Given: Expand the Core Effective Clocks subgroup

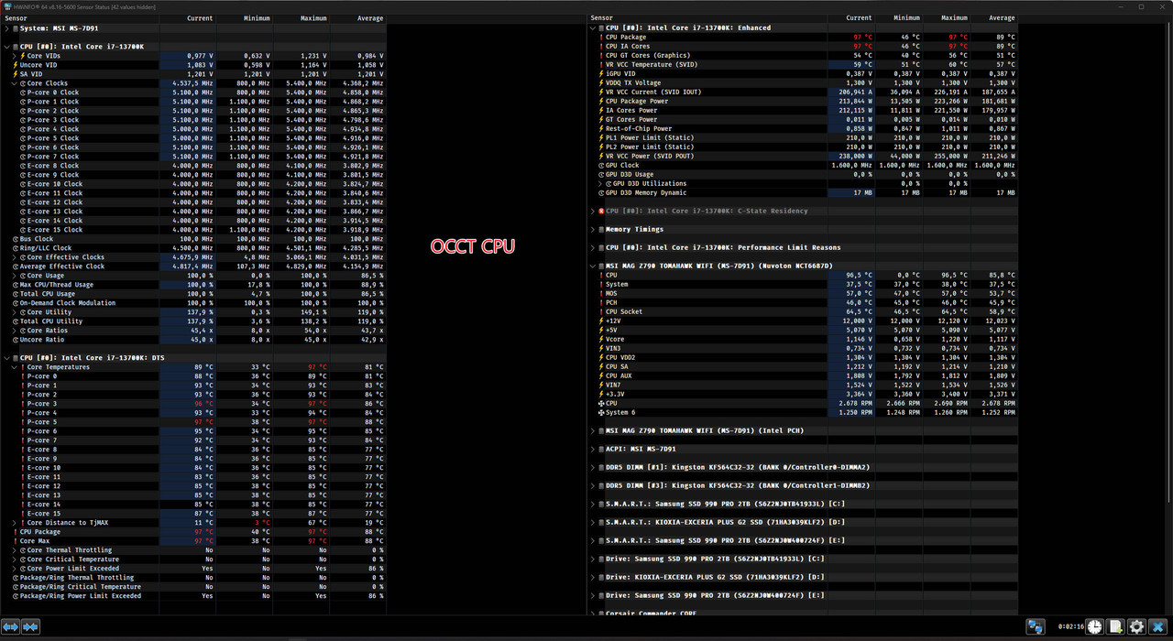Looking at the screenshot, I should [14, 257].
